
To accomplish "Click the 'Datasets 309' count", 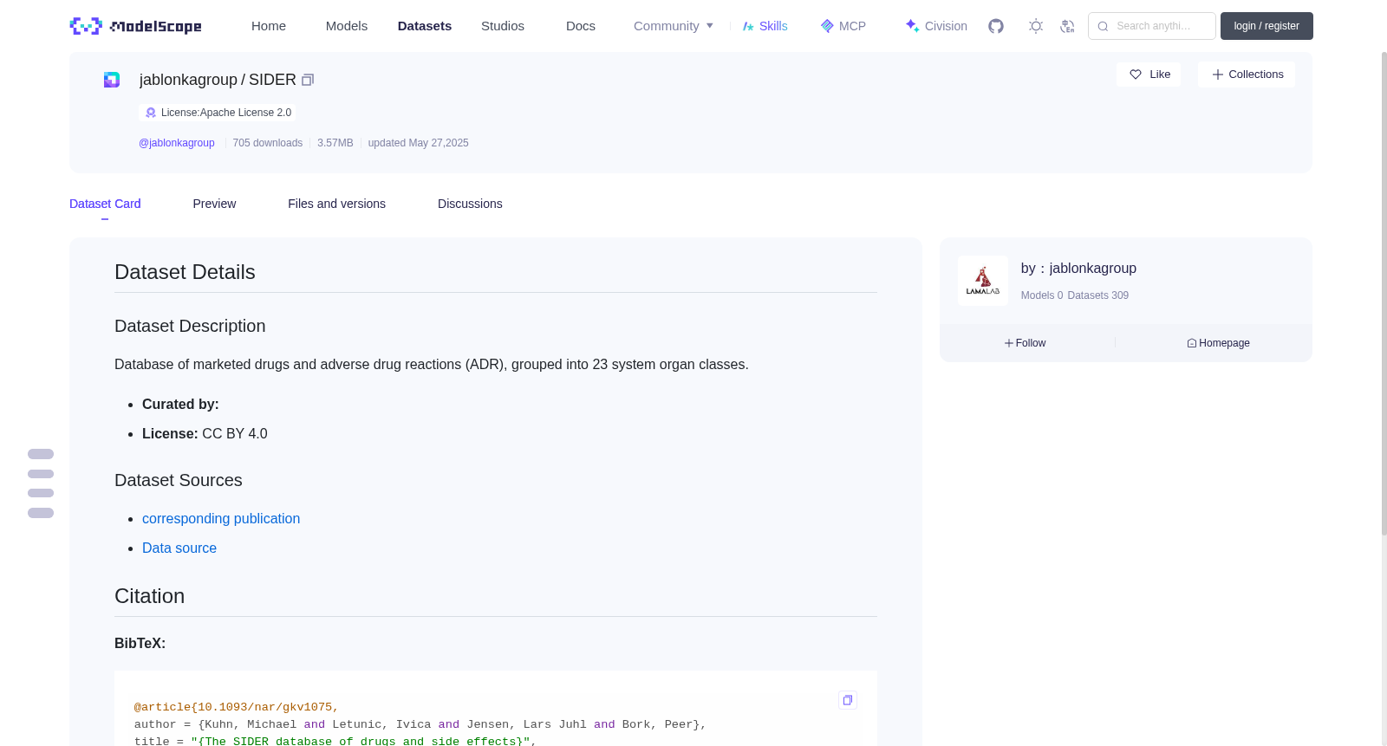I will (x=1098, y=295).
